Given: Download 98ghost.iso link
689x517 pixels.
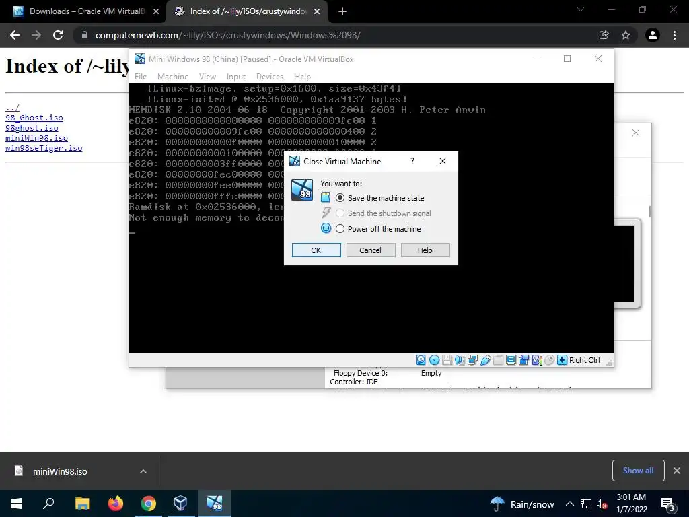Looking at the screenshot, I should [x=32, y=128].
